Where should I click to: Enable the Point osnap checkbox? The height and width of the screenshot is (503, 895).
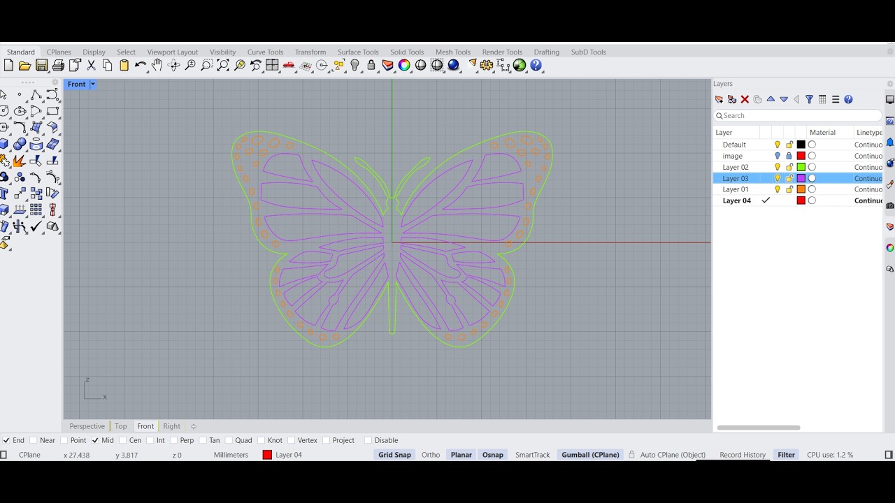coord(64,441)
